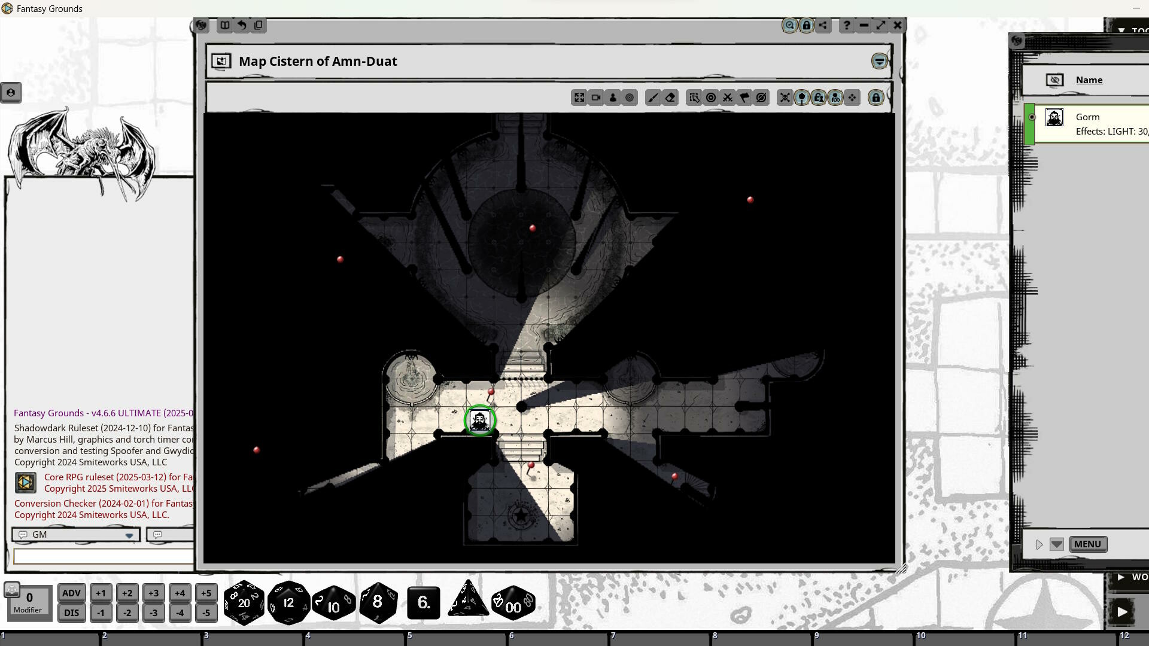Toggle the eye visibility column in the tracker
The height and width of the screenshot is (646, 1149).
1053,80
